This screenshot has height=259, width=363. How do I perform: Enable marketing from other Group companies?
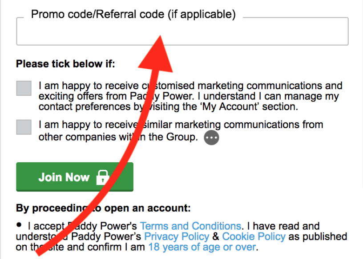(x=24, y=127)
